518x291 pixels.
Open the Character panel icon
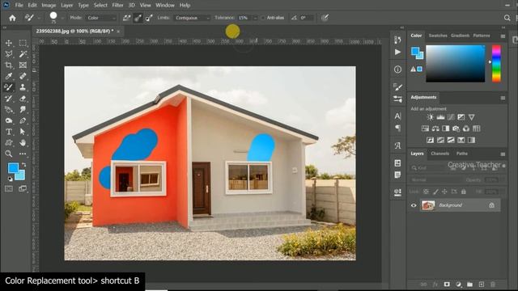click(x=397, y=116)
